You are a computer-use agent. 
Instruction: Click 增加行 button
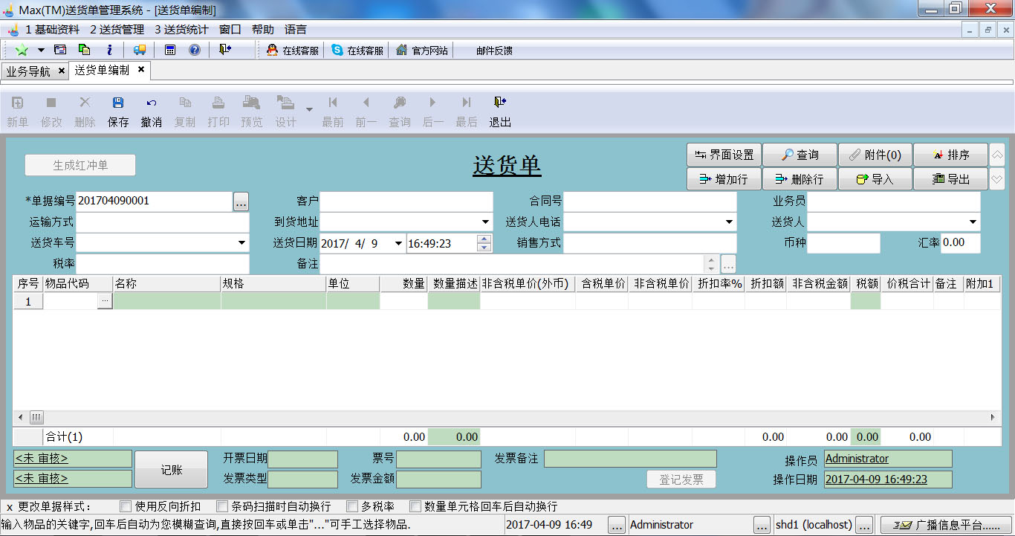pos(724,179)
